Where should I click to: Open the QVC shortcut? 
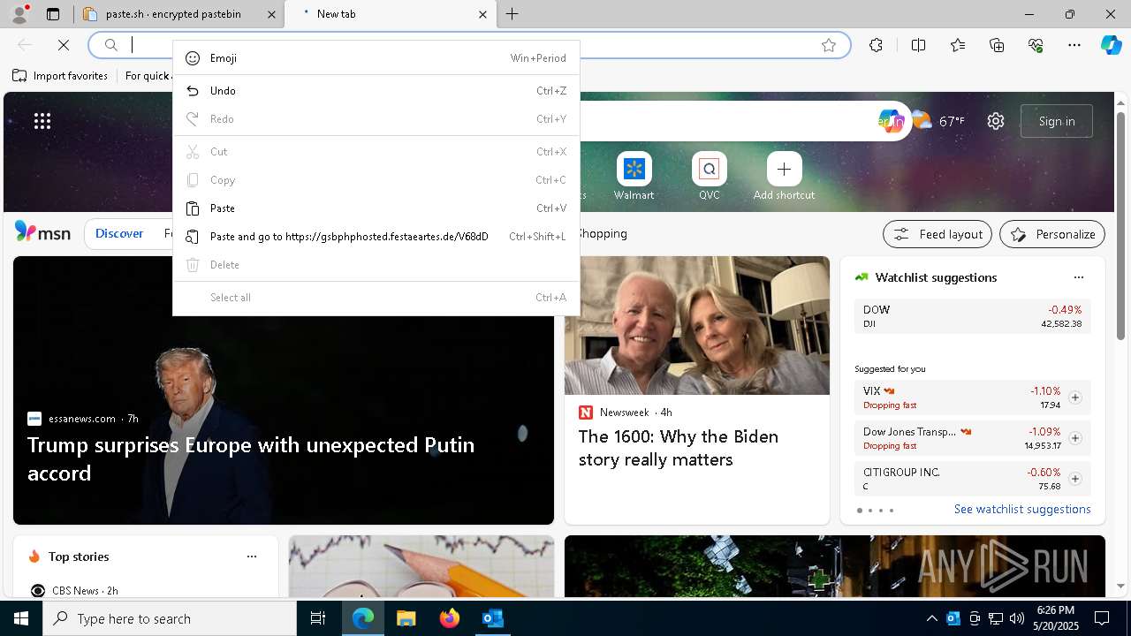coord(709,177)
